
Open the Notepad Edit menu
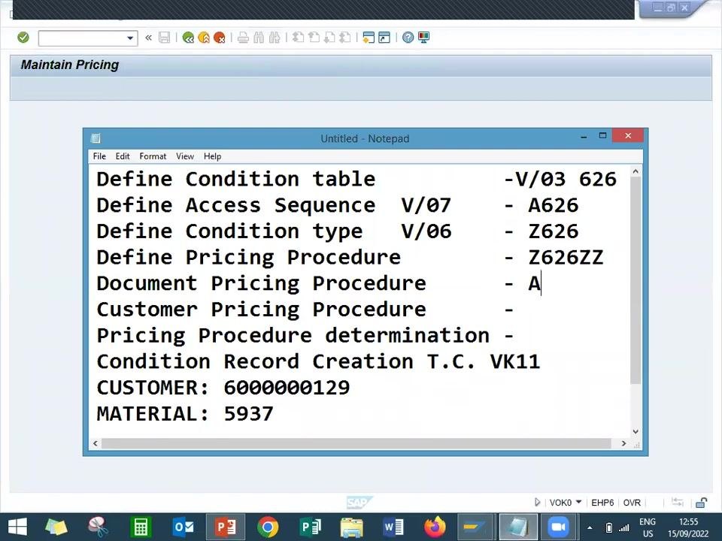(x=123, y=156)
